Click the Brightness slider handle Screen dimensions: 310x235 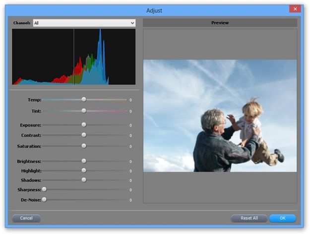pos(84,161)
